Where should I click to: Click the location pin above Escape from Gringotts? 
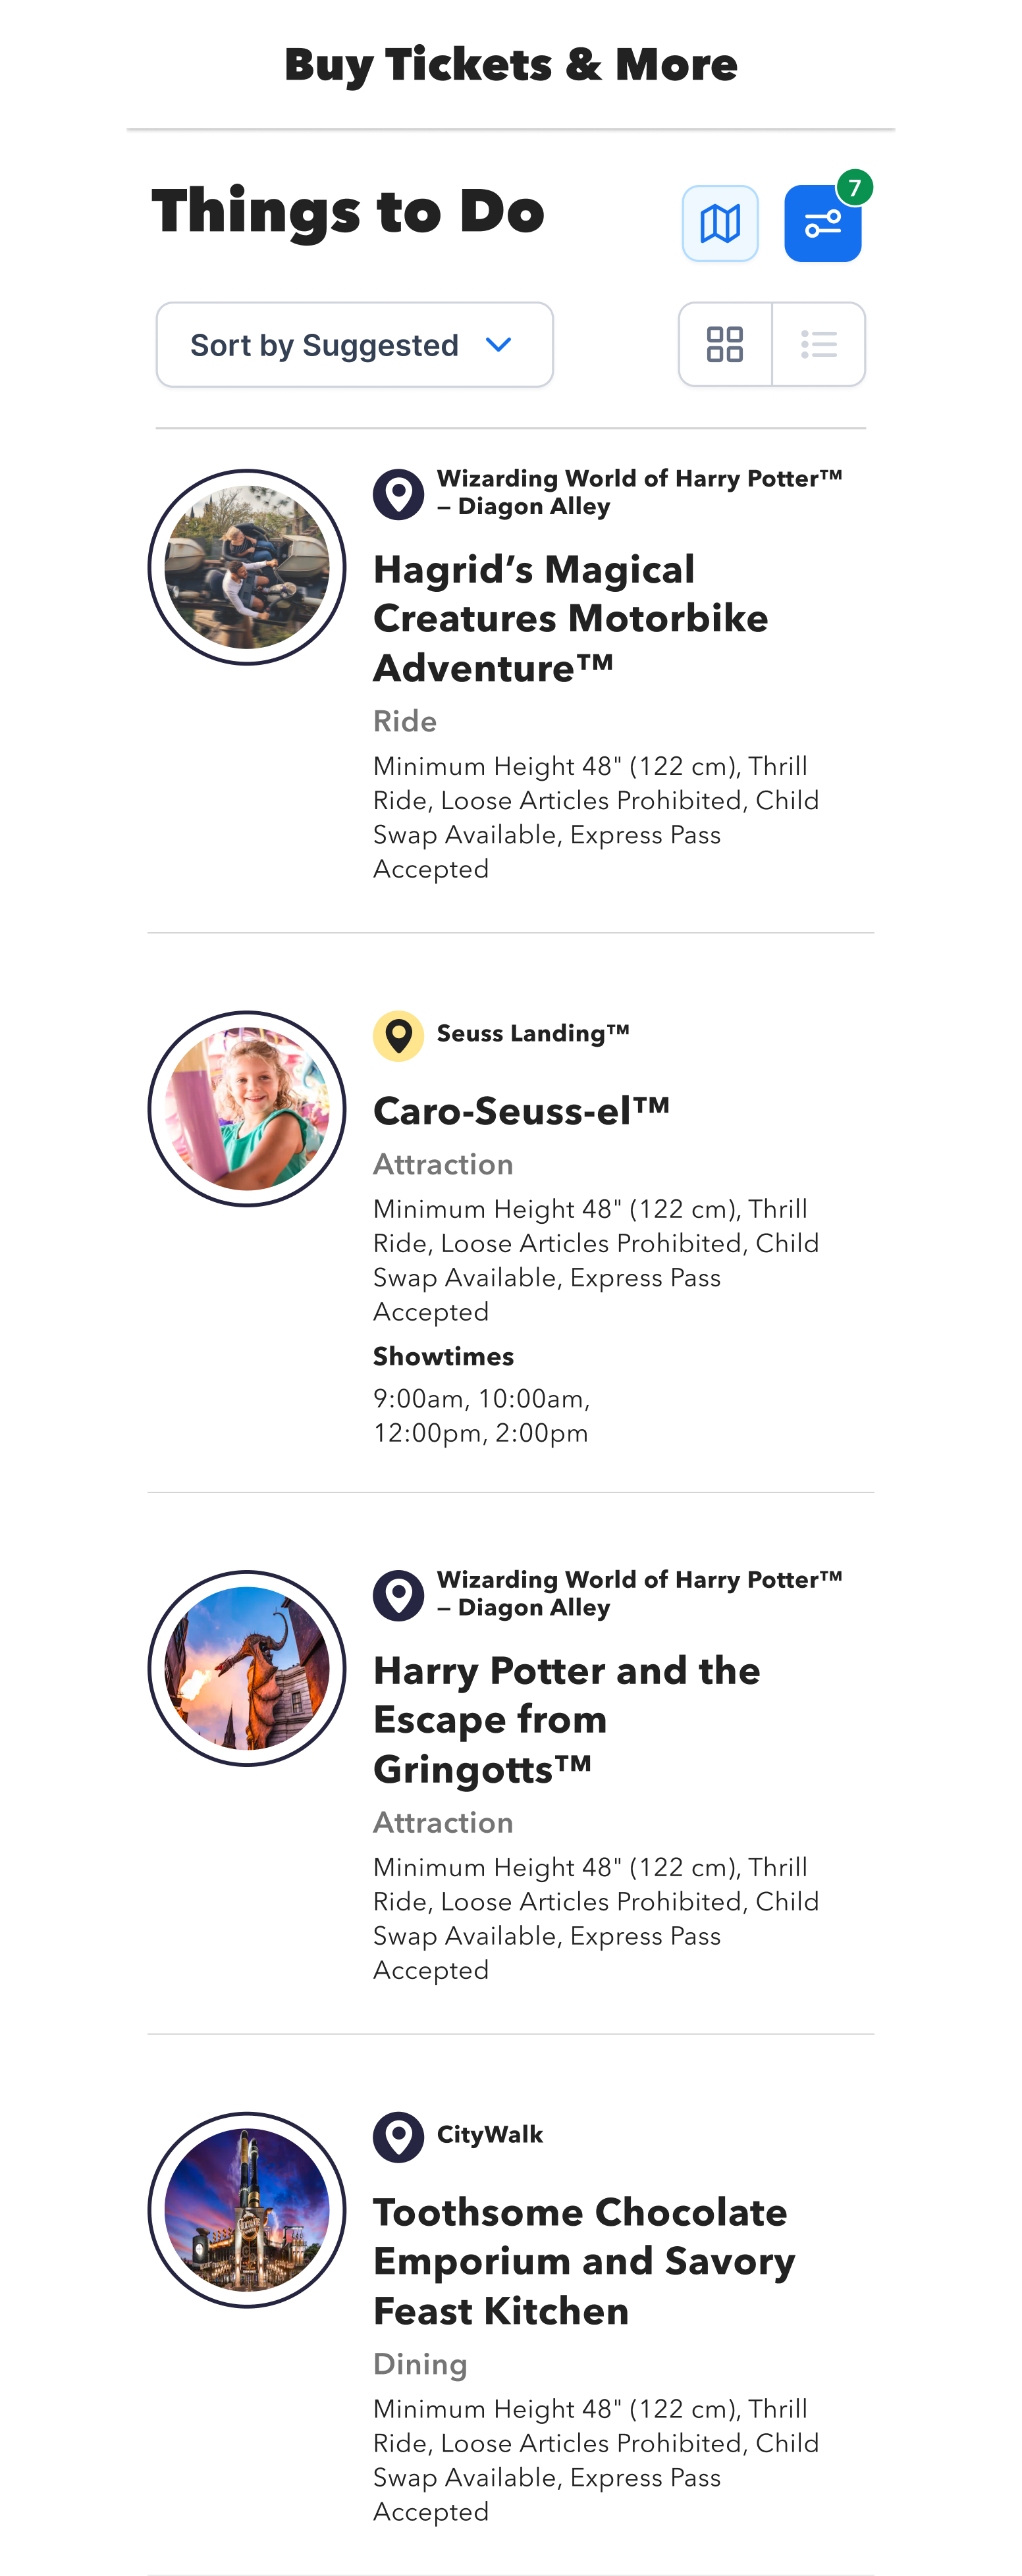coord(399,1595)
